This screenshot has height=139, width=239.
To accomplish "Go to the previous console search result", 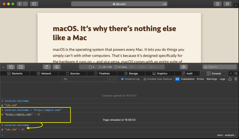I will pos(110,79).
